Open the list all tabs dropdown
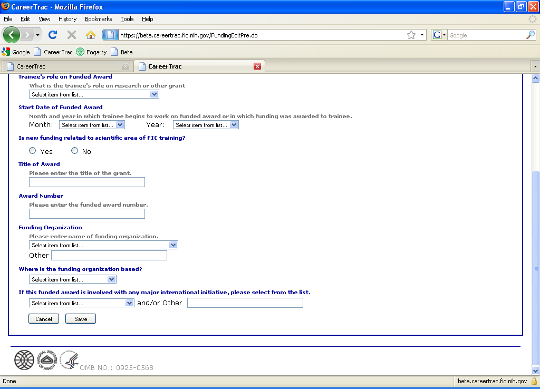Viewport: 540px width, 389px height. coord(535,66)
